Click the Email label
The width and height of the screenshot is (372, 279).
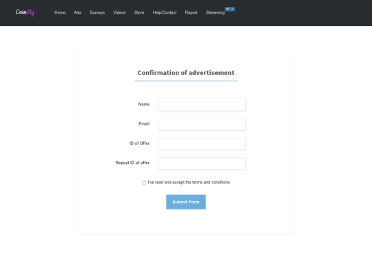coord(144,124)
